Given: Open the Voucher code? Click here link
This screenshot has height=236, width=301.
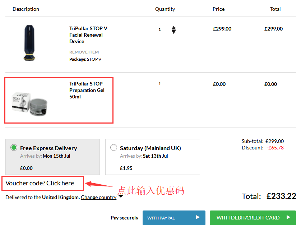Looking at the screenshot, I should click(40, 183).
